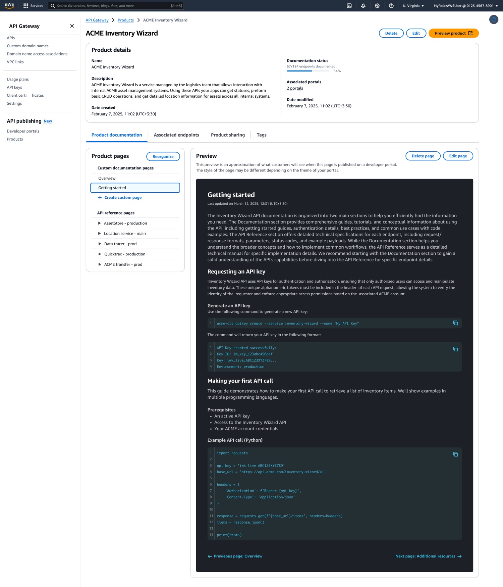Select the Overview documentation page
The width and height of the screenshot is (503, 587).
click(135, 178)
